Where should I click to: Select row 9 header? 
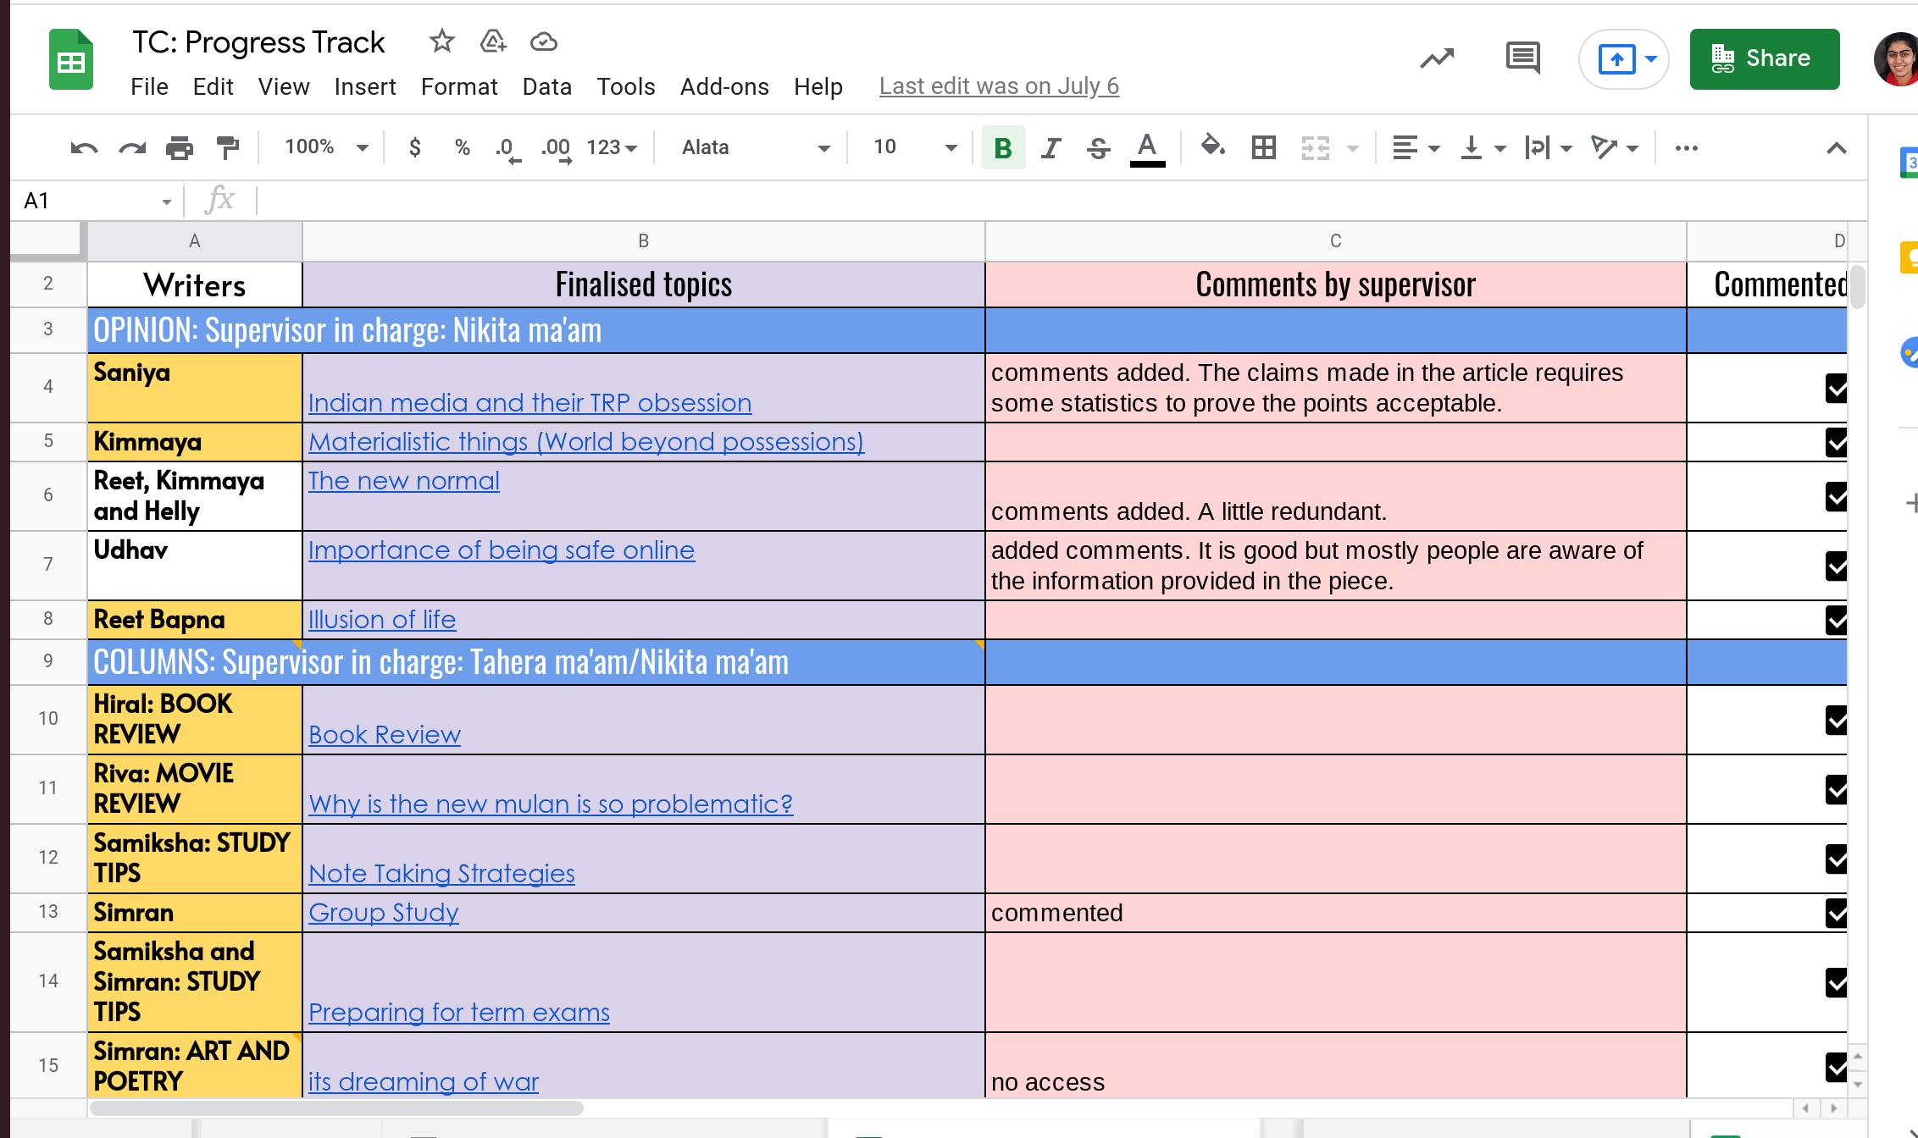[48, 661]
